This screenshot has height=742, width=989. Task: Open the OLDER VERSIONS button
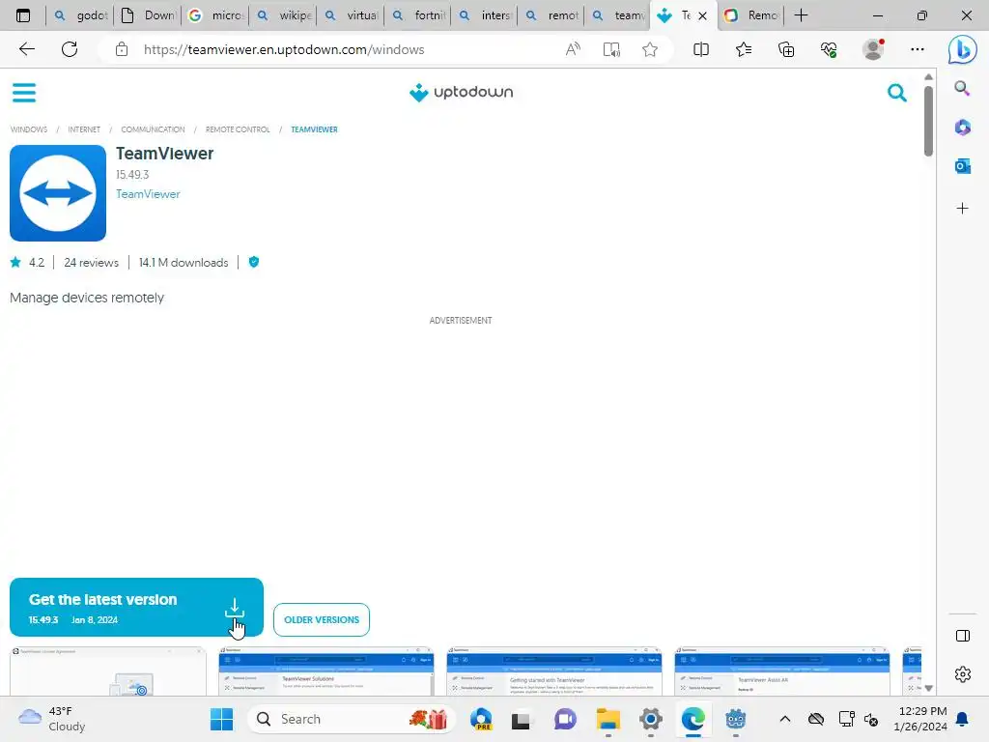tap(322, 619)
